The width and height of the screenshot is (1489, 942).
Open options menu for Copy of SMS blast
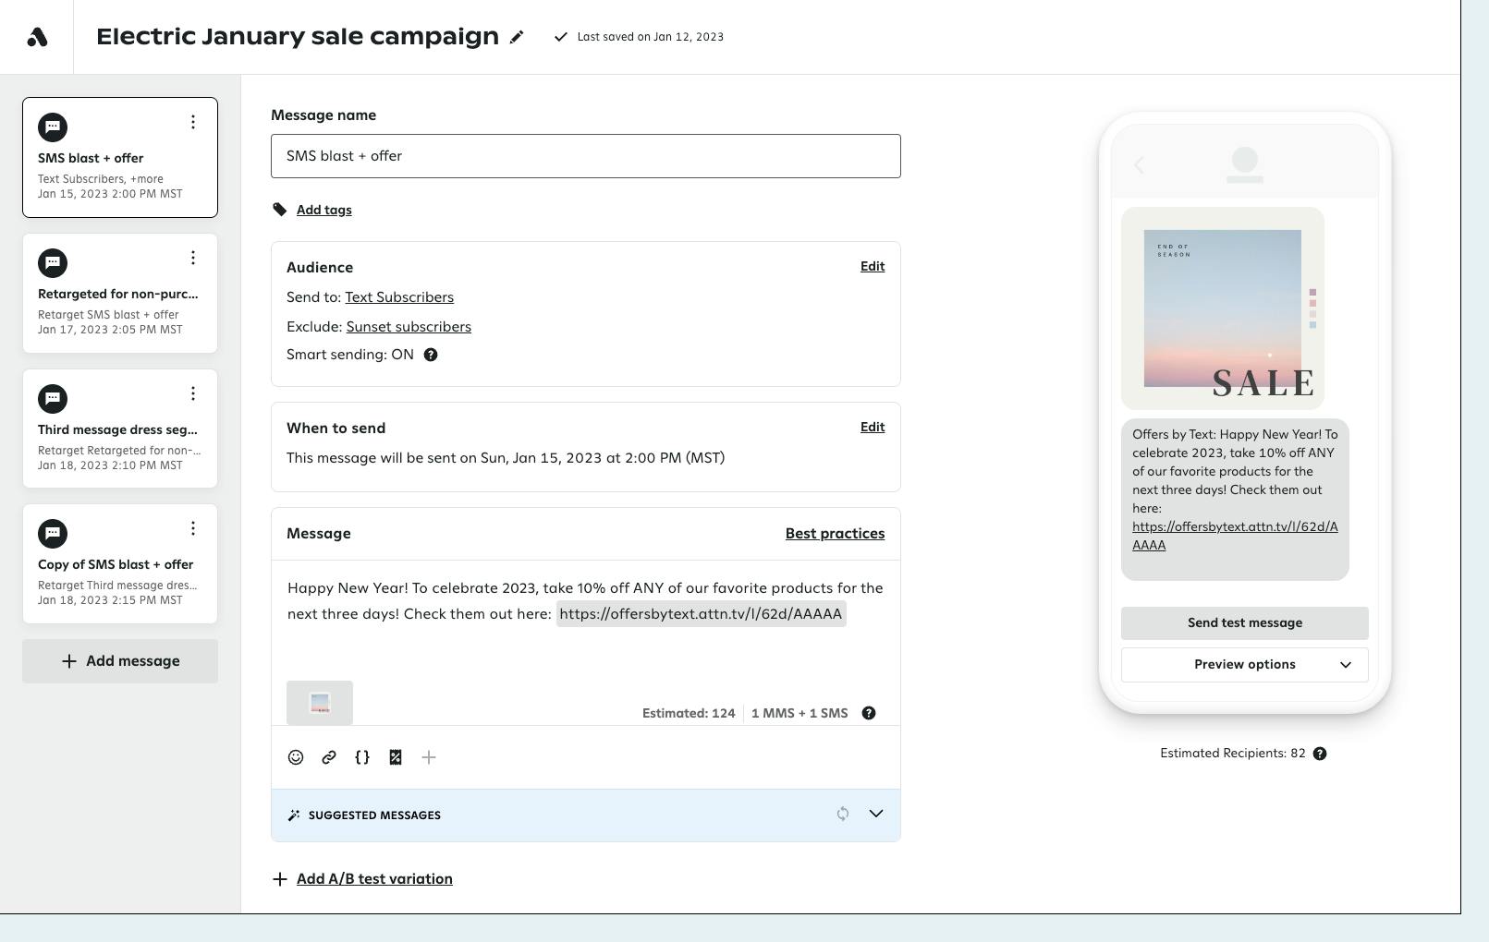tap(192, 528)
